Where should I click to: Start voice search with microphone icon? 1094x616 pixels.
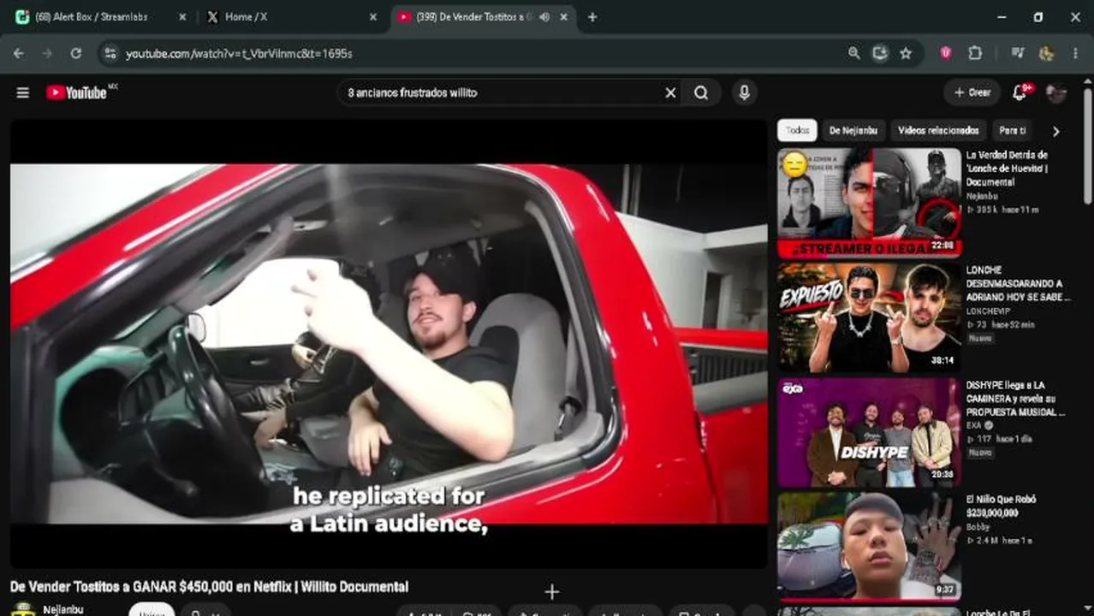tap(744, 92)
